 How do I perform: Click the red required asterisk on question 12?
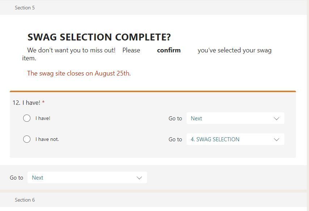[43, 103]
